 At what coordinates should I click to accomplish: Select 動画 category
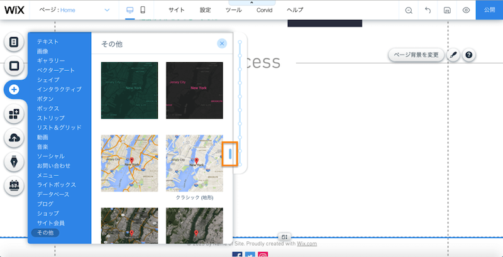pyautogui.click(x=42, y=137)
